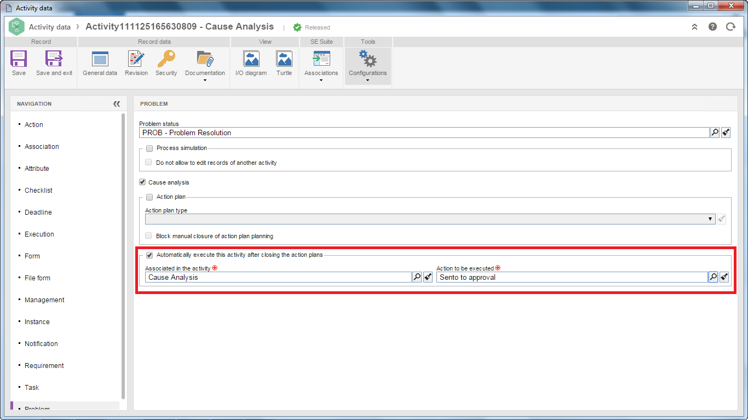Image resolution: width=748 pixels, height=420 pixels.
Task: Click the Record group label
Action: (41, 42)
